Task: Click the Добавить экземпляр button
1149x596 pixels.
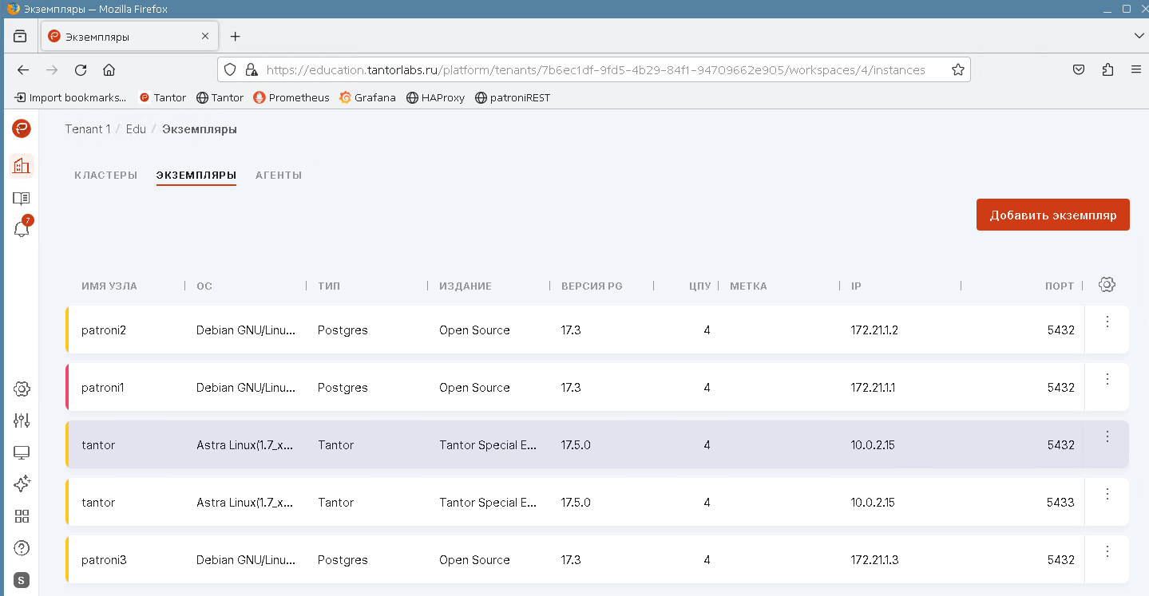Action: tap(1052, 215)
